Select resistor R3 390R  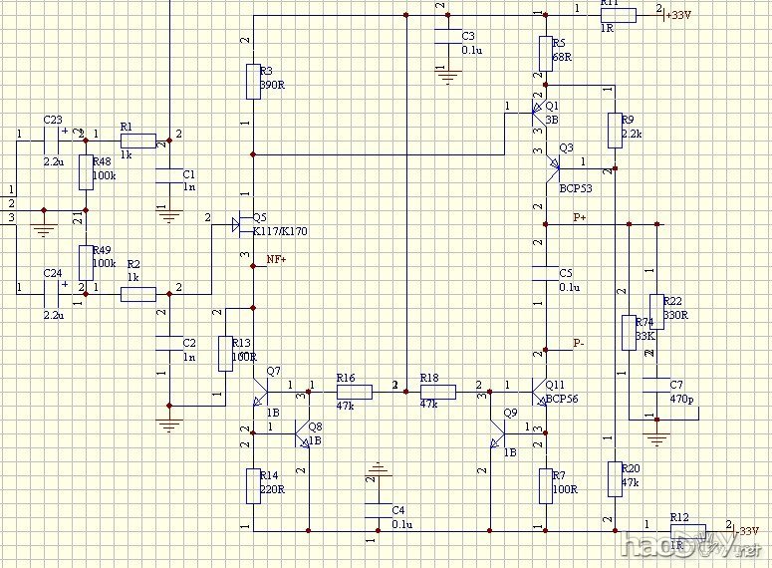(x=253, y=82)
